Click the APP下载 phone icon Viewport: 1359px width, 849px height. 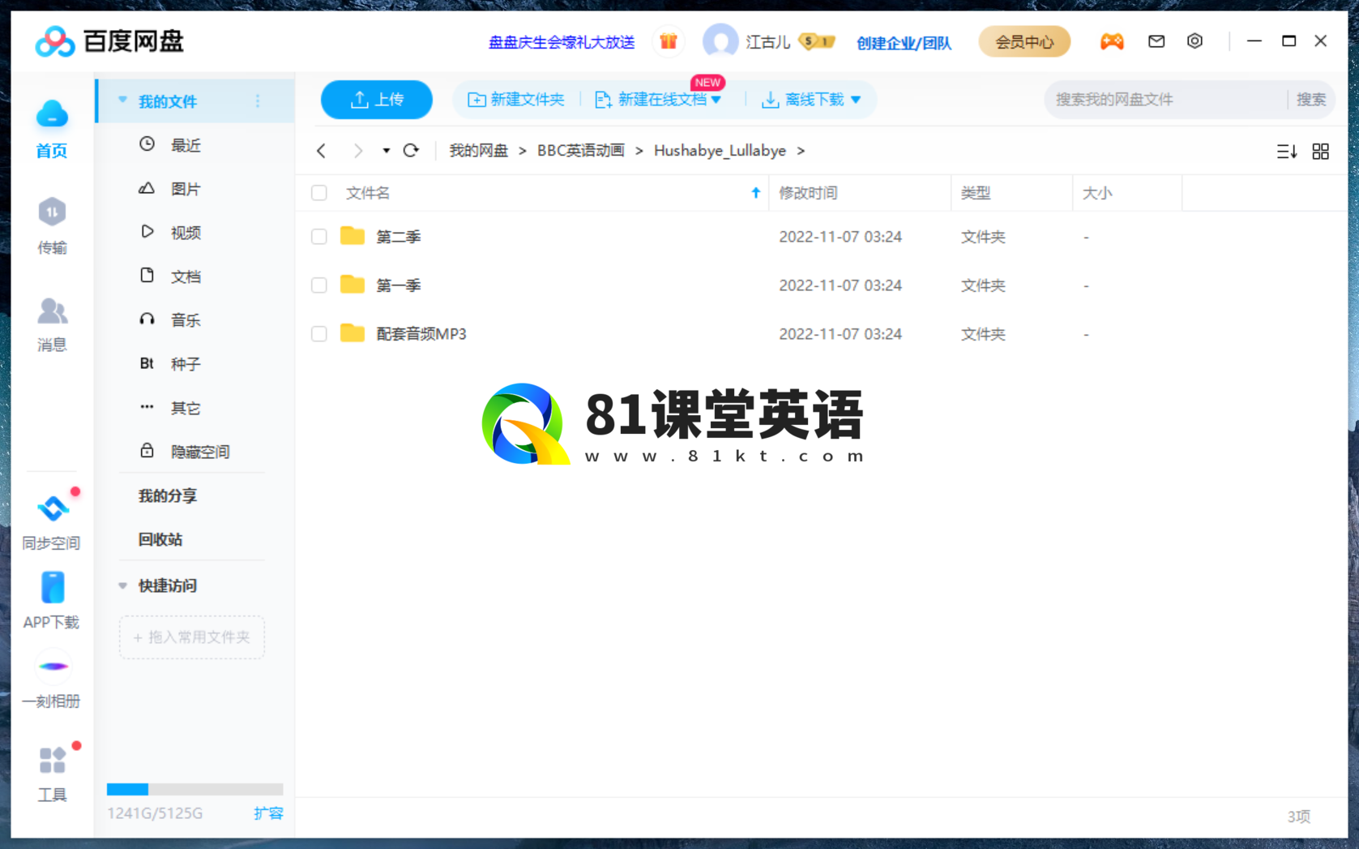click(52, 588)
